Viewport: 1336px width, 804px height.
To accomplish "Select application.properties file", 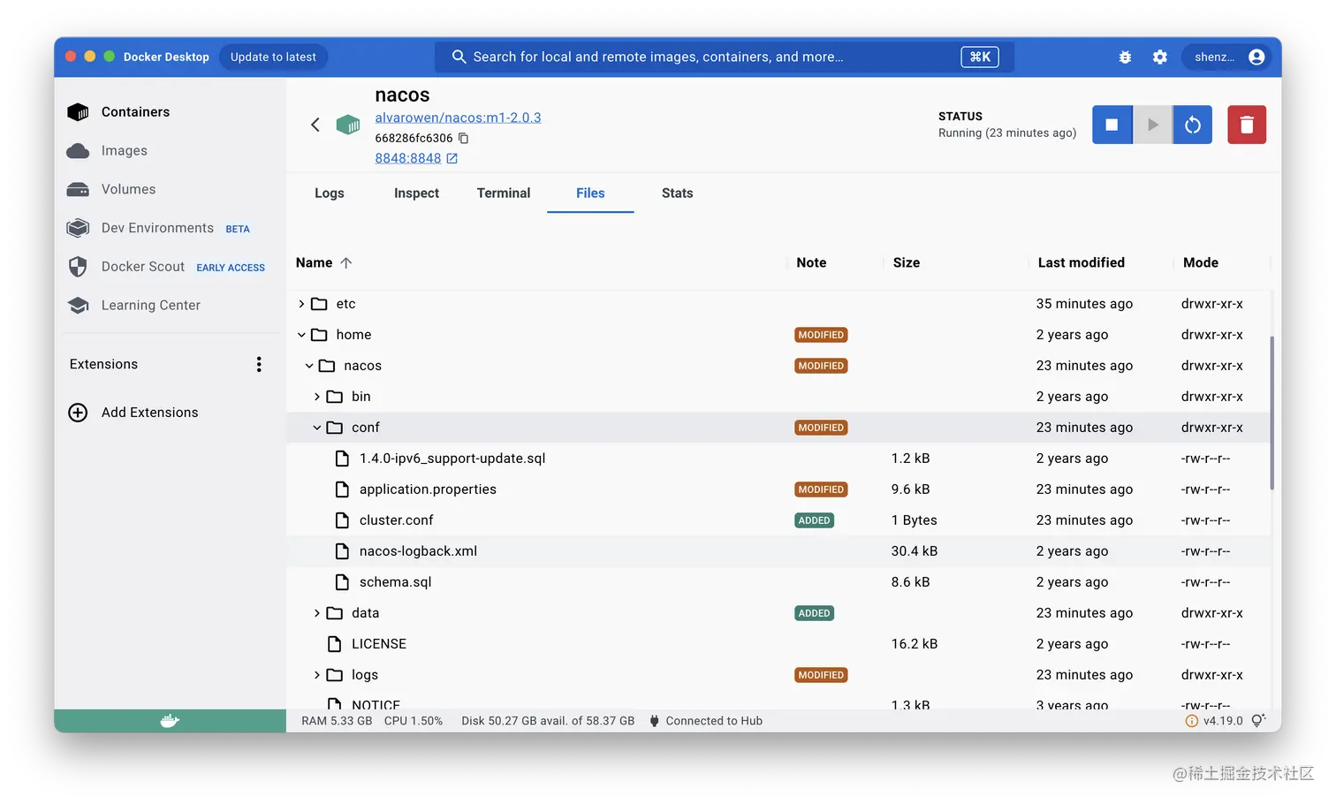I will click(428, 489).
